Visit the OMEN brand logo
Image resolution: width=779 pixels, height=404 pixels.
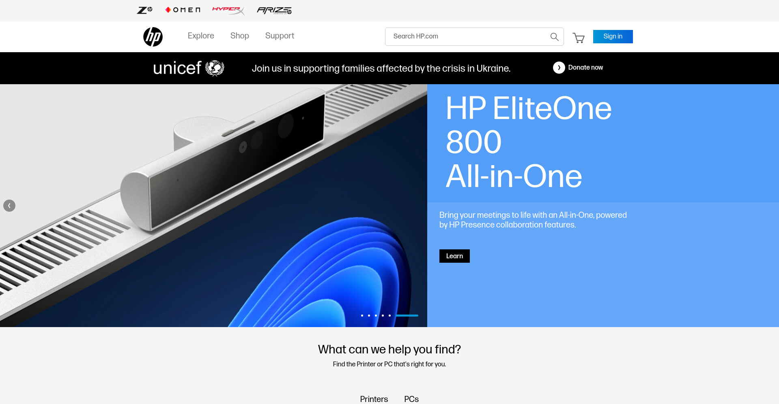(x=183, y=10)
